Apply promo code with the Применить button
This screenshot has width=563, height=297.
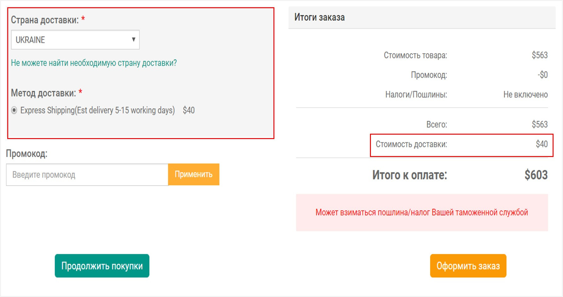point(194,174)
